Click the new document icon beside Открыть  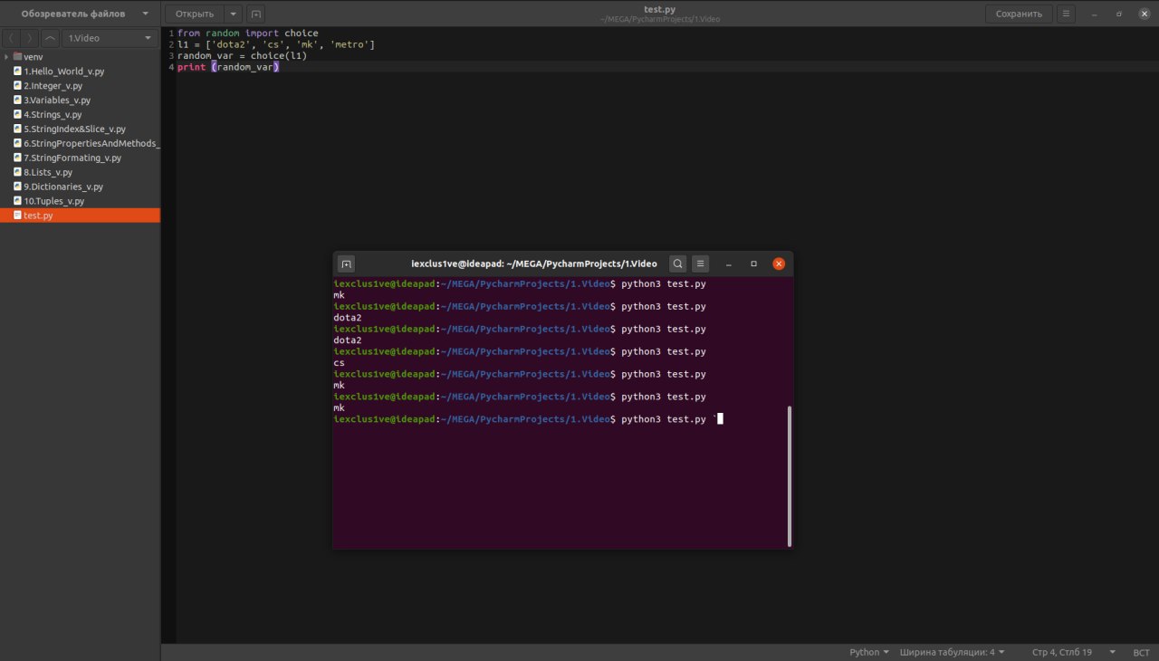pos(255,14)
